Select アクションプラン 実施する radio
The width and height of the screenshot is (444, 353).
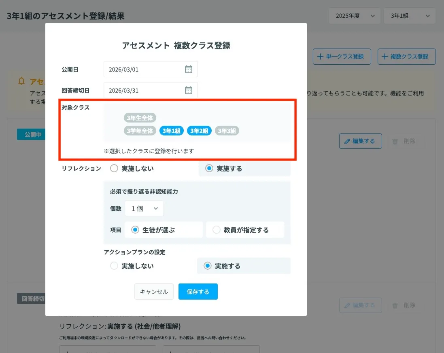(208, 266)
